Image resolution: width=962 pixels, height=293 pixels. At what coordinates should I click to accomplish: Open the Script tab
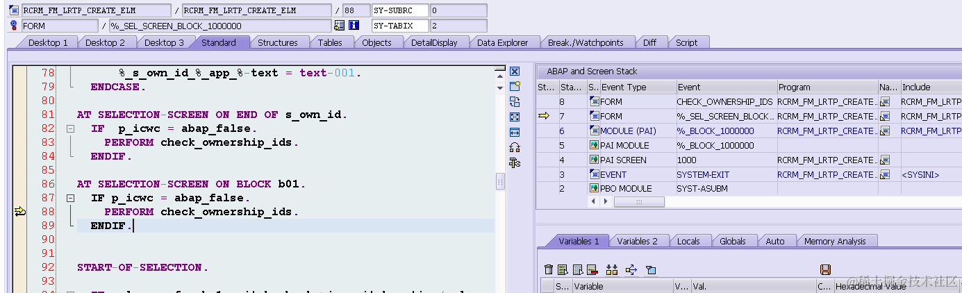click(x=687, y=42)
